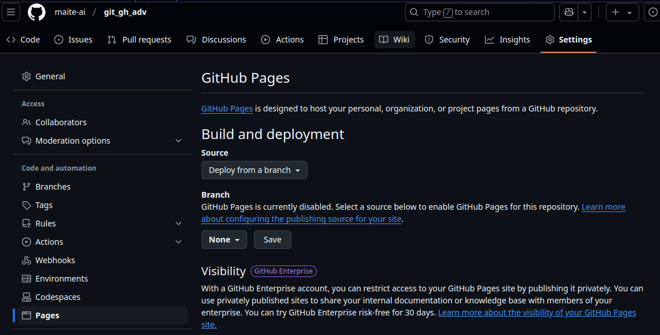
Task: Switch to the Code tab
Action: point(23,40)
